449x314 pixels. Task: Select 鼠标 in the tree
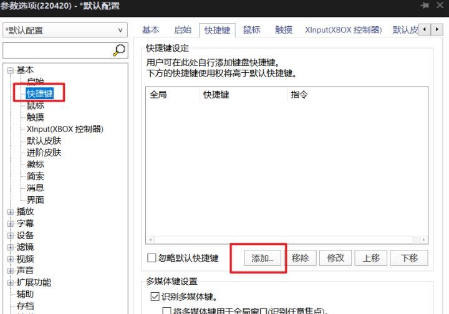(x=35, y=105)
